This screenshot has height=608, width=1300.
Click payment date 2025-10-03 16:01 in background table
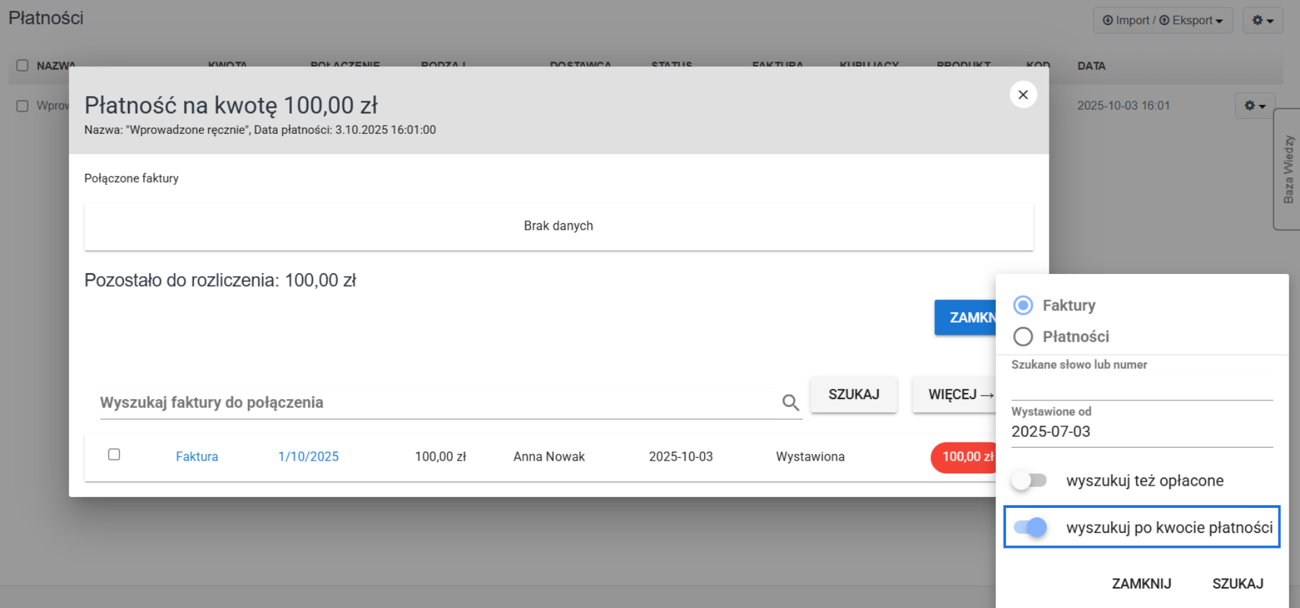pyautogui.click(x=1123, y=106)
